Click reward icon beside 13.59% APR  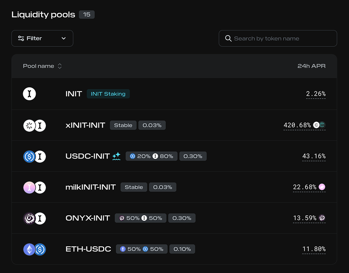(322, 218)
